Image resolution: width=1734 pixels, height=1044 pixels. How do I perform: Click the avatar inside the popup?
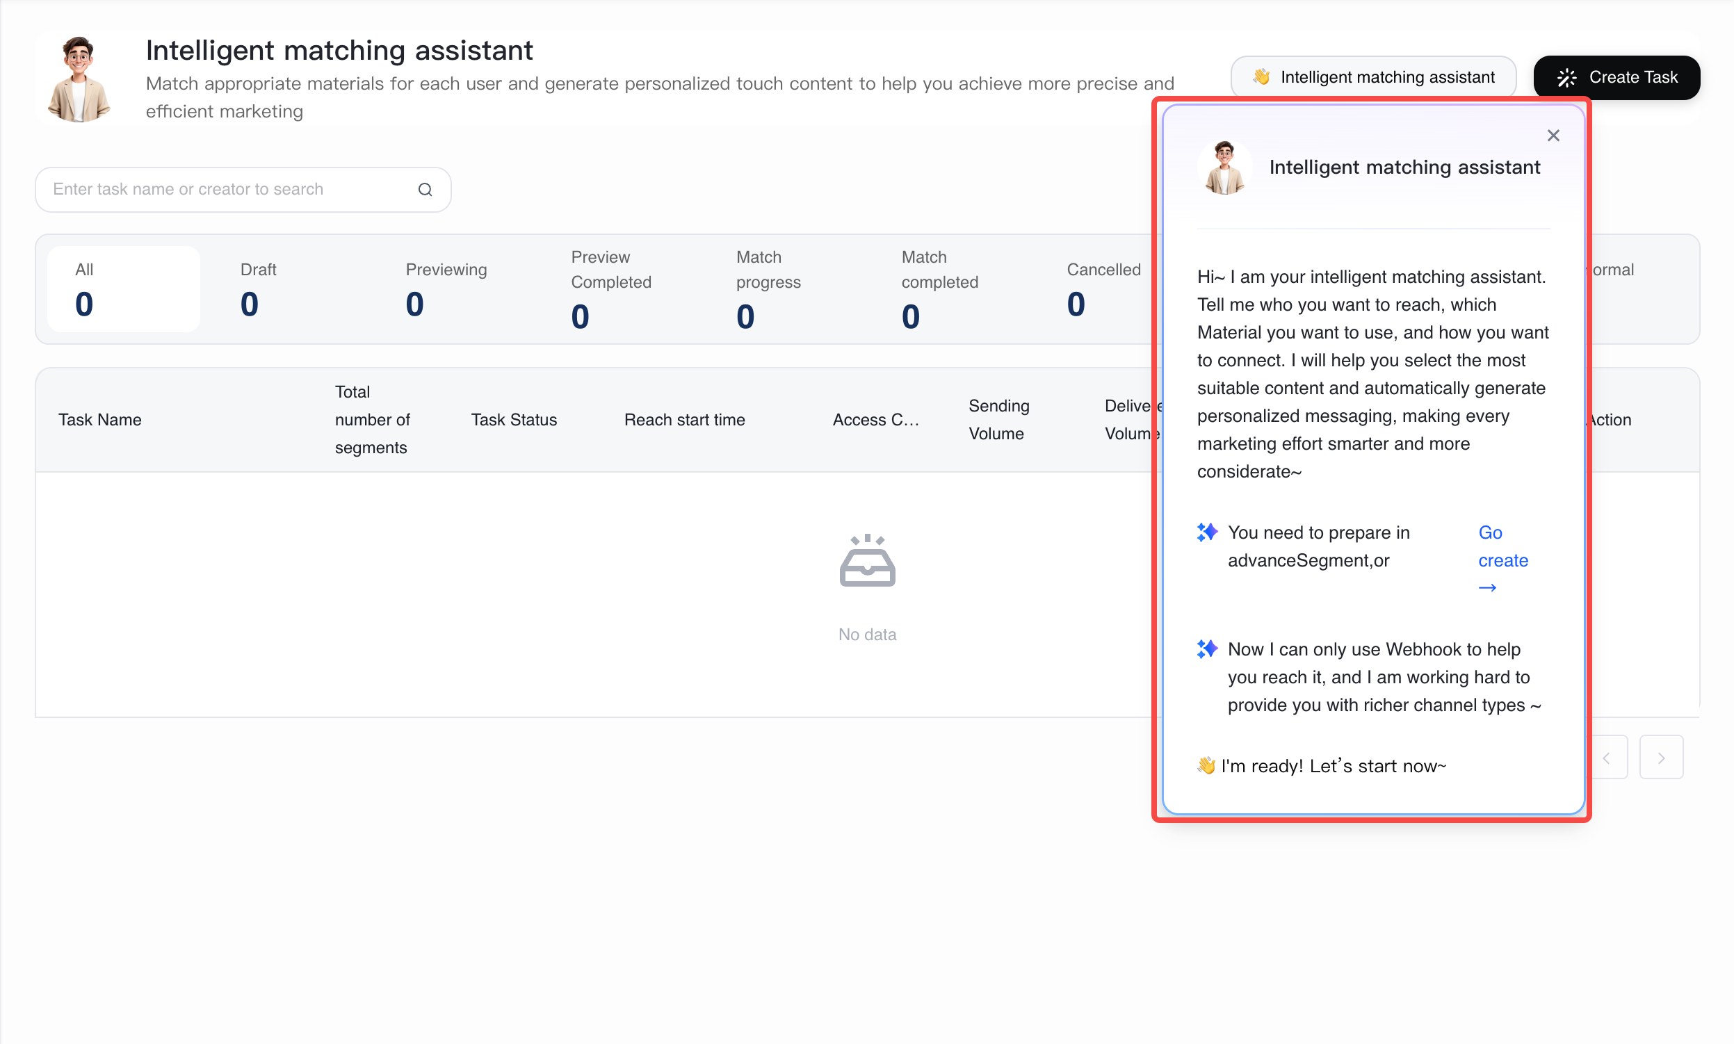1224,168
